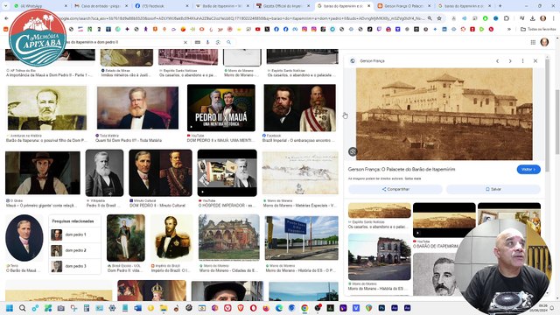Open Firefox from the taskbar
Viewport: 560px width, 315px height.
pos(266,308)
